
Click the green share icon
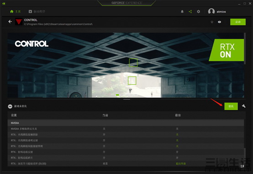(x=190, y=11)
